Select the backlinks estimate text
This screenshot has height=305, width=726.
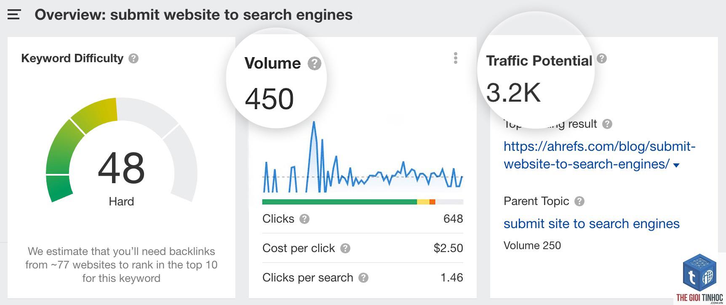[121, 265]
